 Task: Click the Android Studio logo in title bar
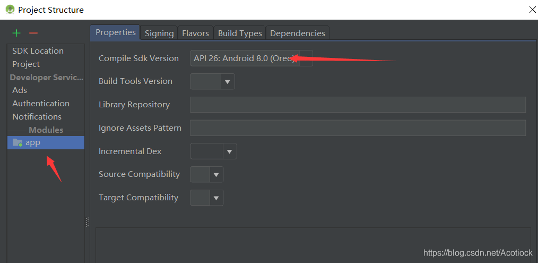click(x=10, y=10)
